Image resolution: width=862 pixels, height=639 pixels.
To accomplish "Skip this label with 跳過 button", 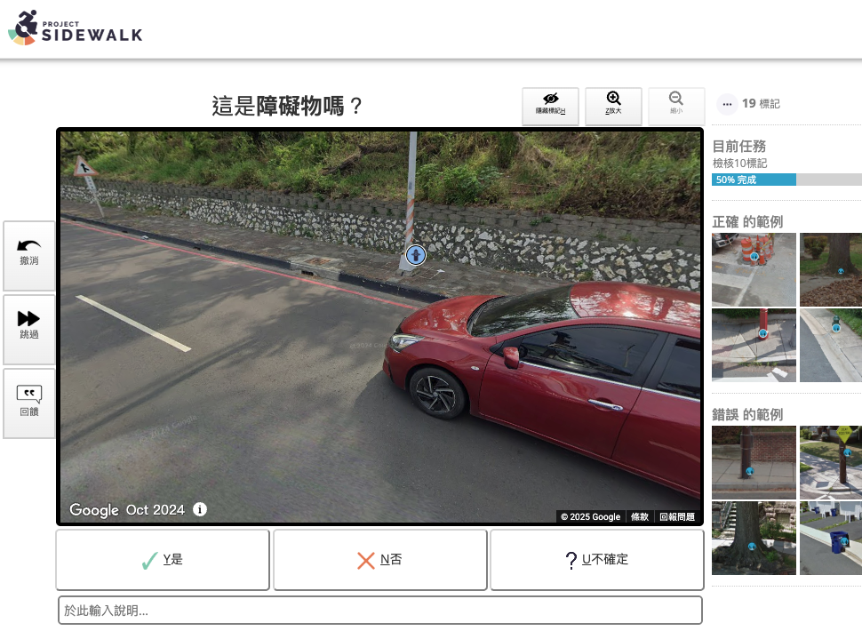I will 29,324.
